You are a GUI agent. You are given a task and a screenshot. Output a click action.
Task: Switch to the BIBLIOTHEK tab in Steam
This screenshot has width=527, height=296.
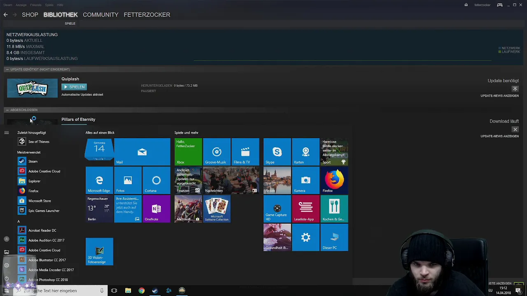(61, 14)
